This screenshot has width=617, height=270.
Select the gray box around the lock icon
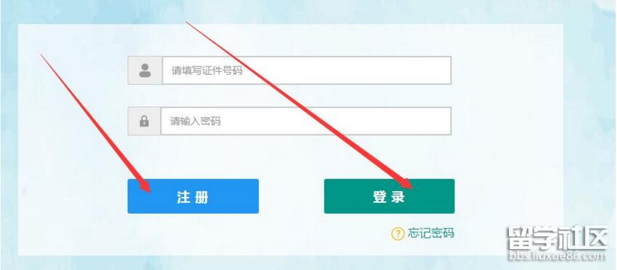144,121
